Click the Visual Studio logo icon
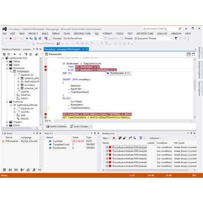 (4, 29)
